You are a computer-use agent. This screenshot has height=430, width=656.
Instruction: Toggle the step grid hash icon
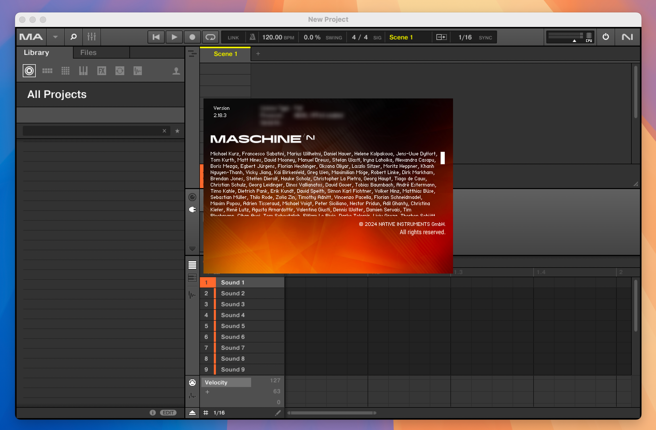[206, 413]
